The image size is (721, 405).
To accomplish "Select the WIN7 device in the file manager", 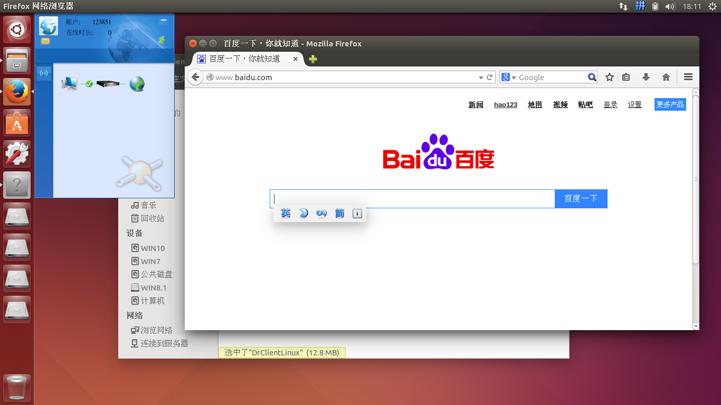I will (146, 262).
